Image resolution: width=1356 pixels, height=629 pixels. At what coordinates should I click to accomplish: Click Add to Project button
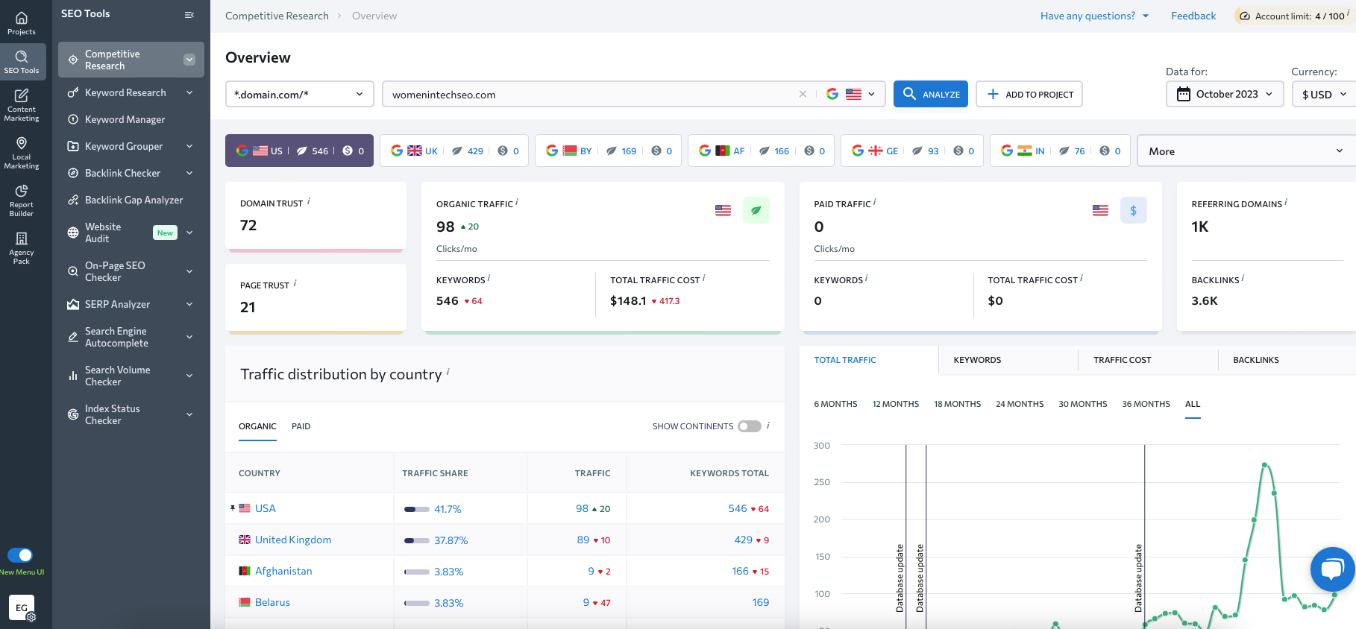point(1029,94)
